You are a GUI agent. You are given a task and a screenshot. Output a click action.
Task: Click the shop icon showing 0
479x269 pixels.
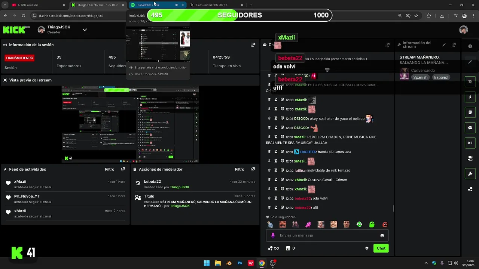pyautogui.click(x=290, y=248)
